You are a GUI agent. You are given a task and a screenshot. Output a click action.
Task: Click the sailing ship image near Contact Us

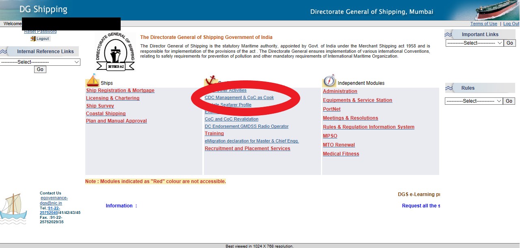(x=13, y=209)
